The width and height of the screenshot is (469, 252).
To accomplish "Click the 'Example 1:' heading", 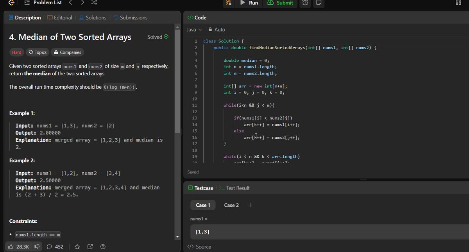I will (x=22, y=113).
